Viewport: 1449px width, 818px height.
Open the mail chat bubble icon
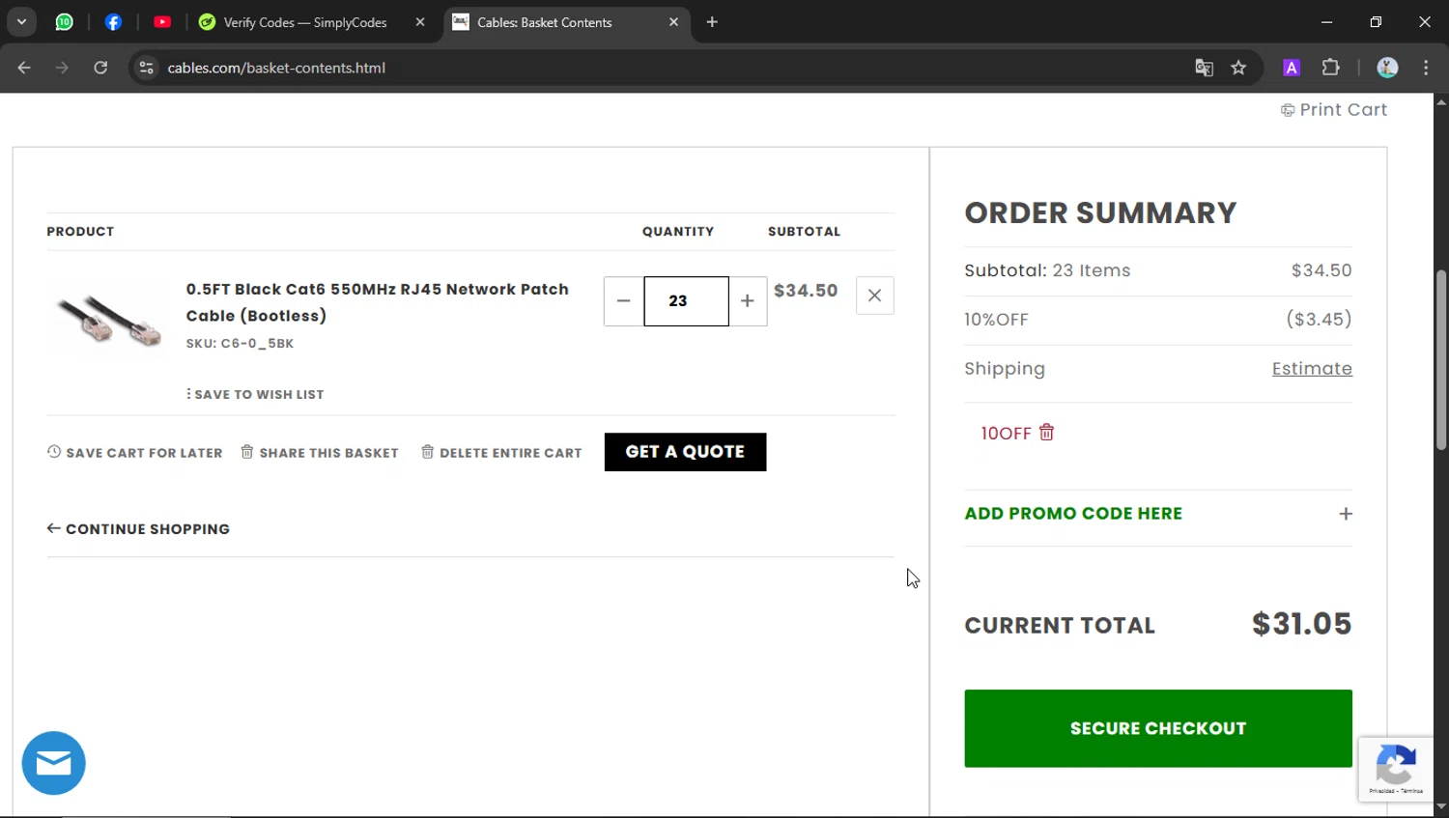pos(53,763)
